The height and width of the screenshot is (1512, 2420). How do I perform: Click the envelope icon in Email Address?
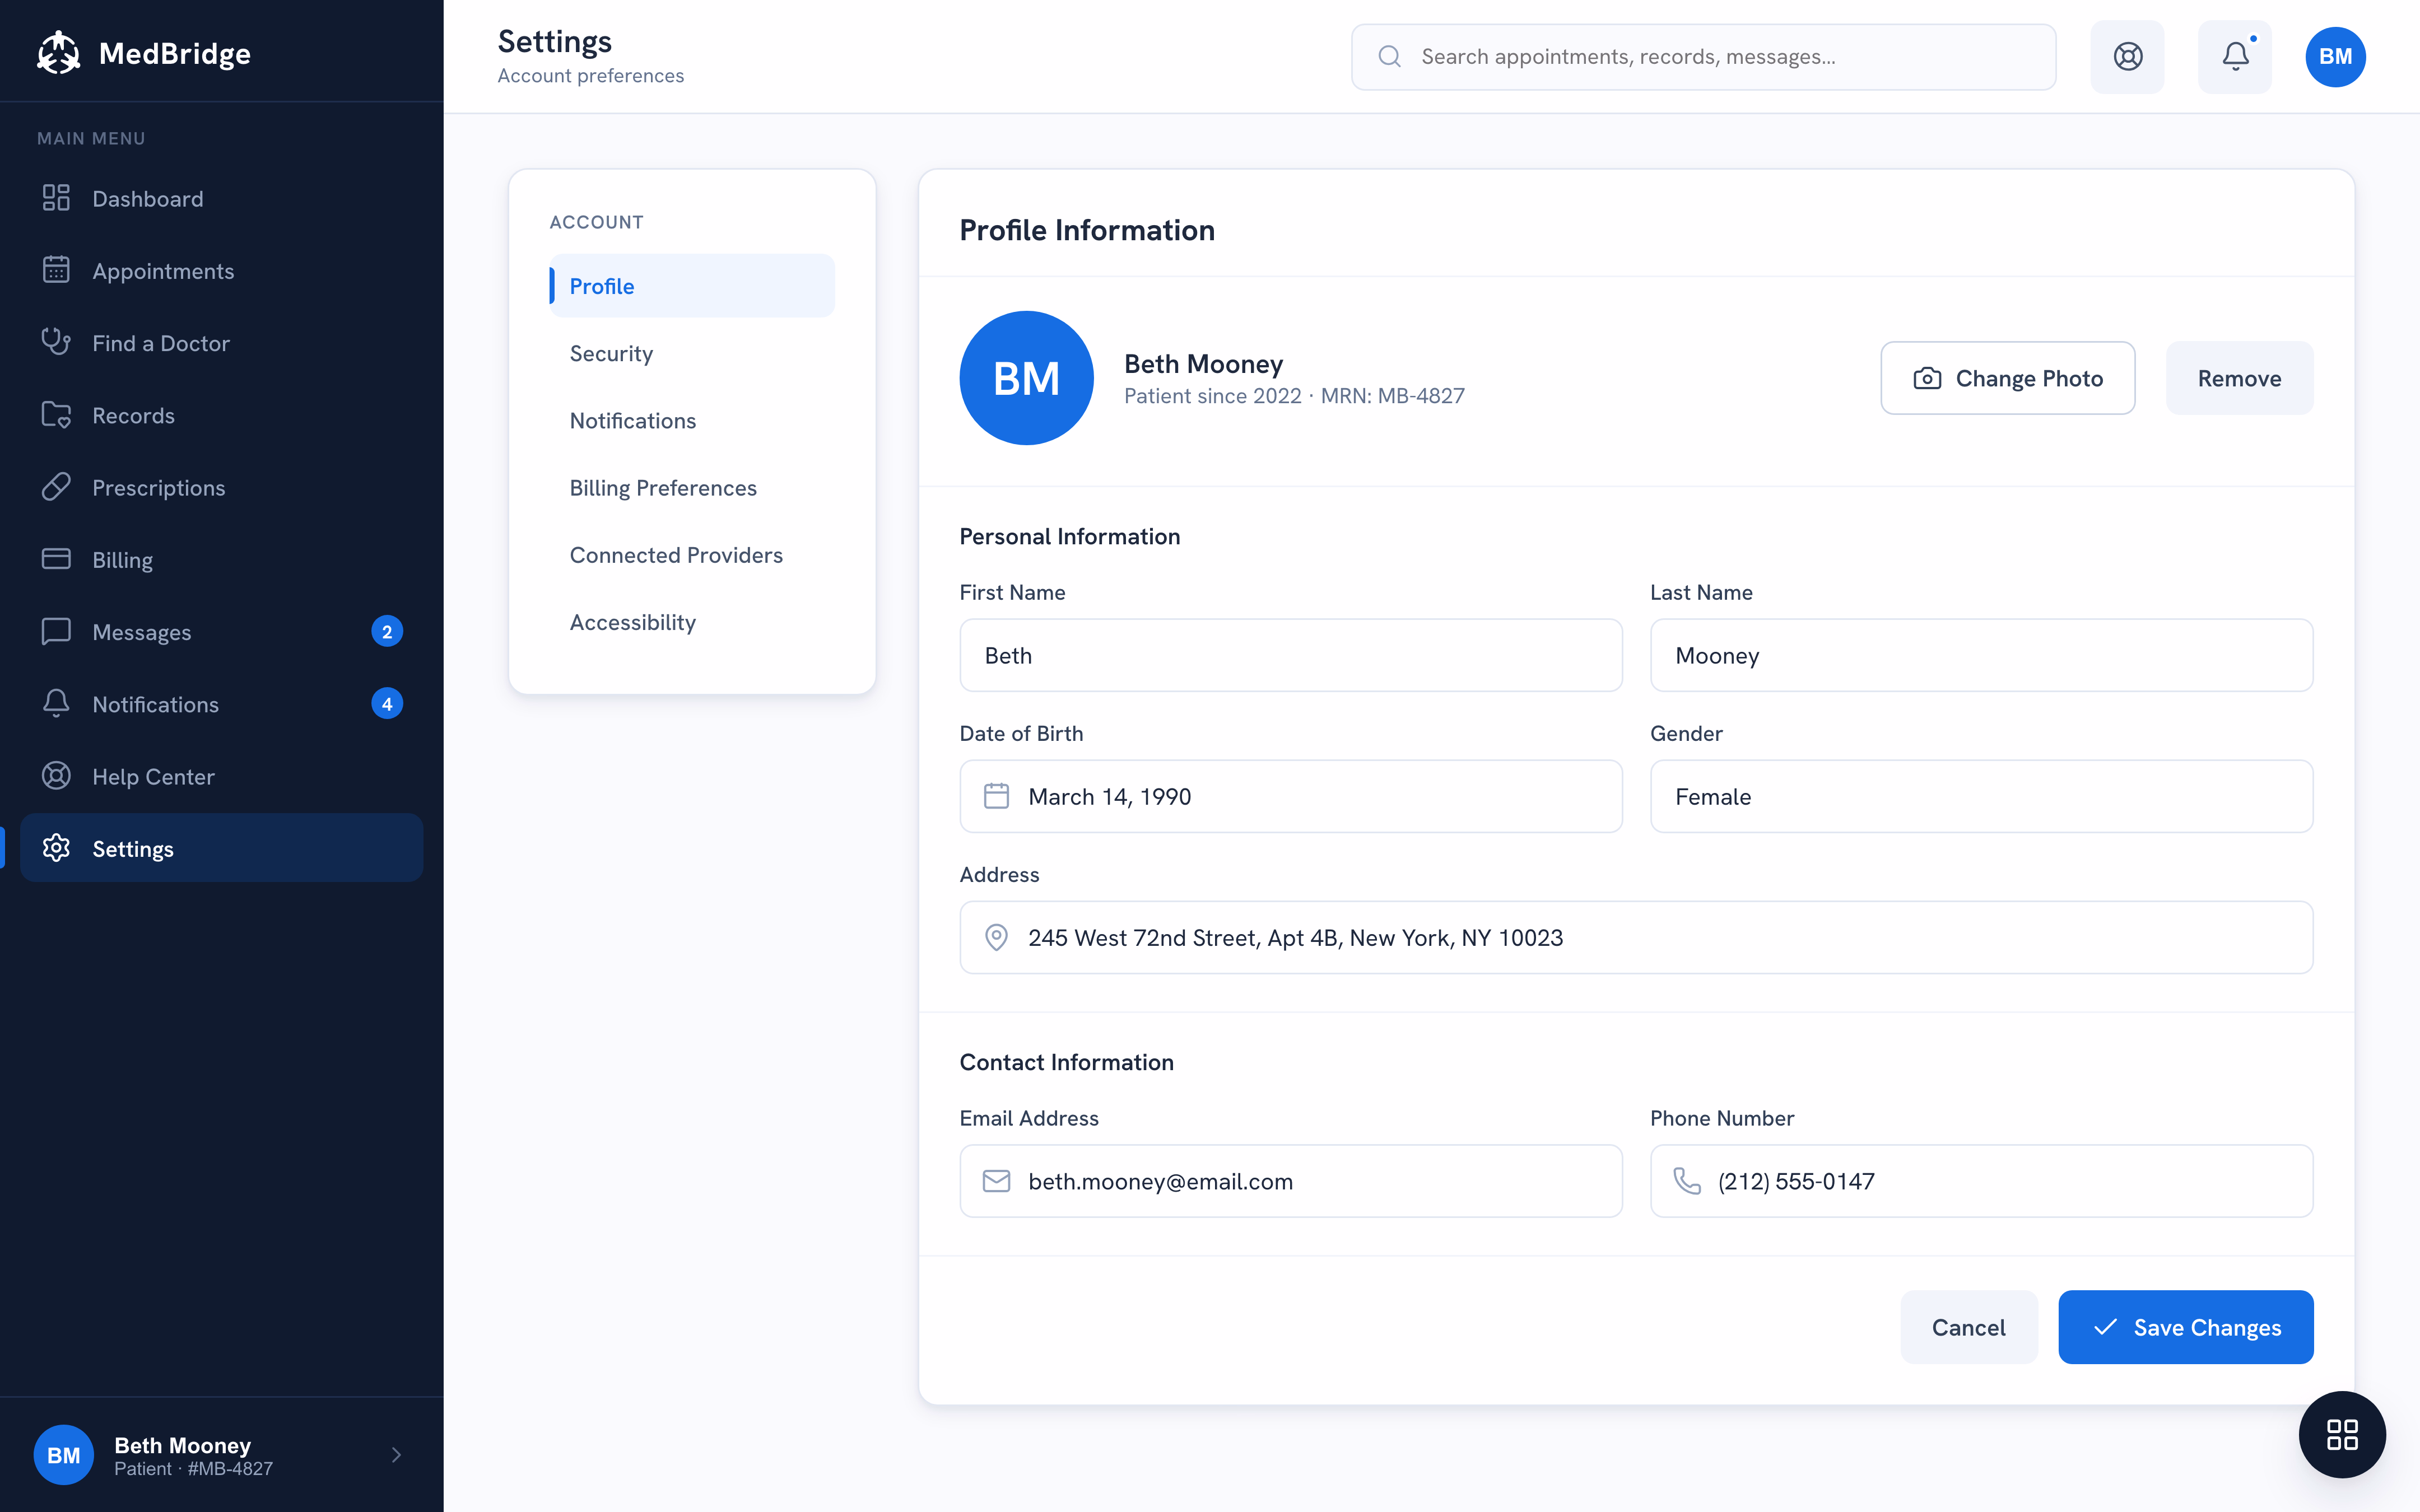996,1181
